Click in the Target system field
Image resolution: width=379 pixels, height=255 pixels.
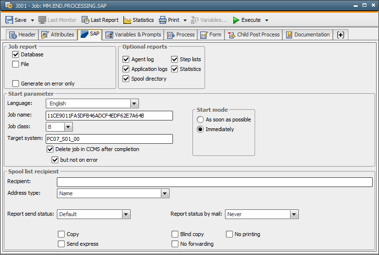[x=109, y=139]
